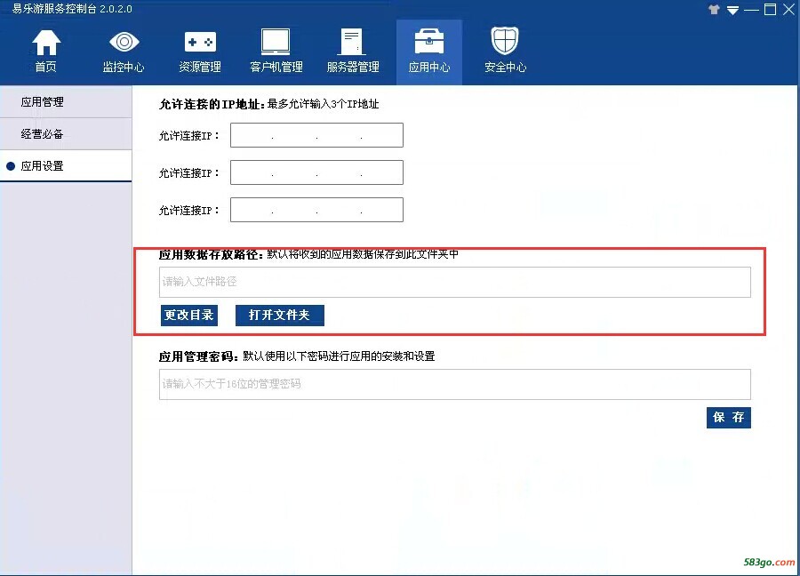
Task: Focus the 请输入文件路径 path field
Action: [454, 282]
